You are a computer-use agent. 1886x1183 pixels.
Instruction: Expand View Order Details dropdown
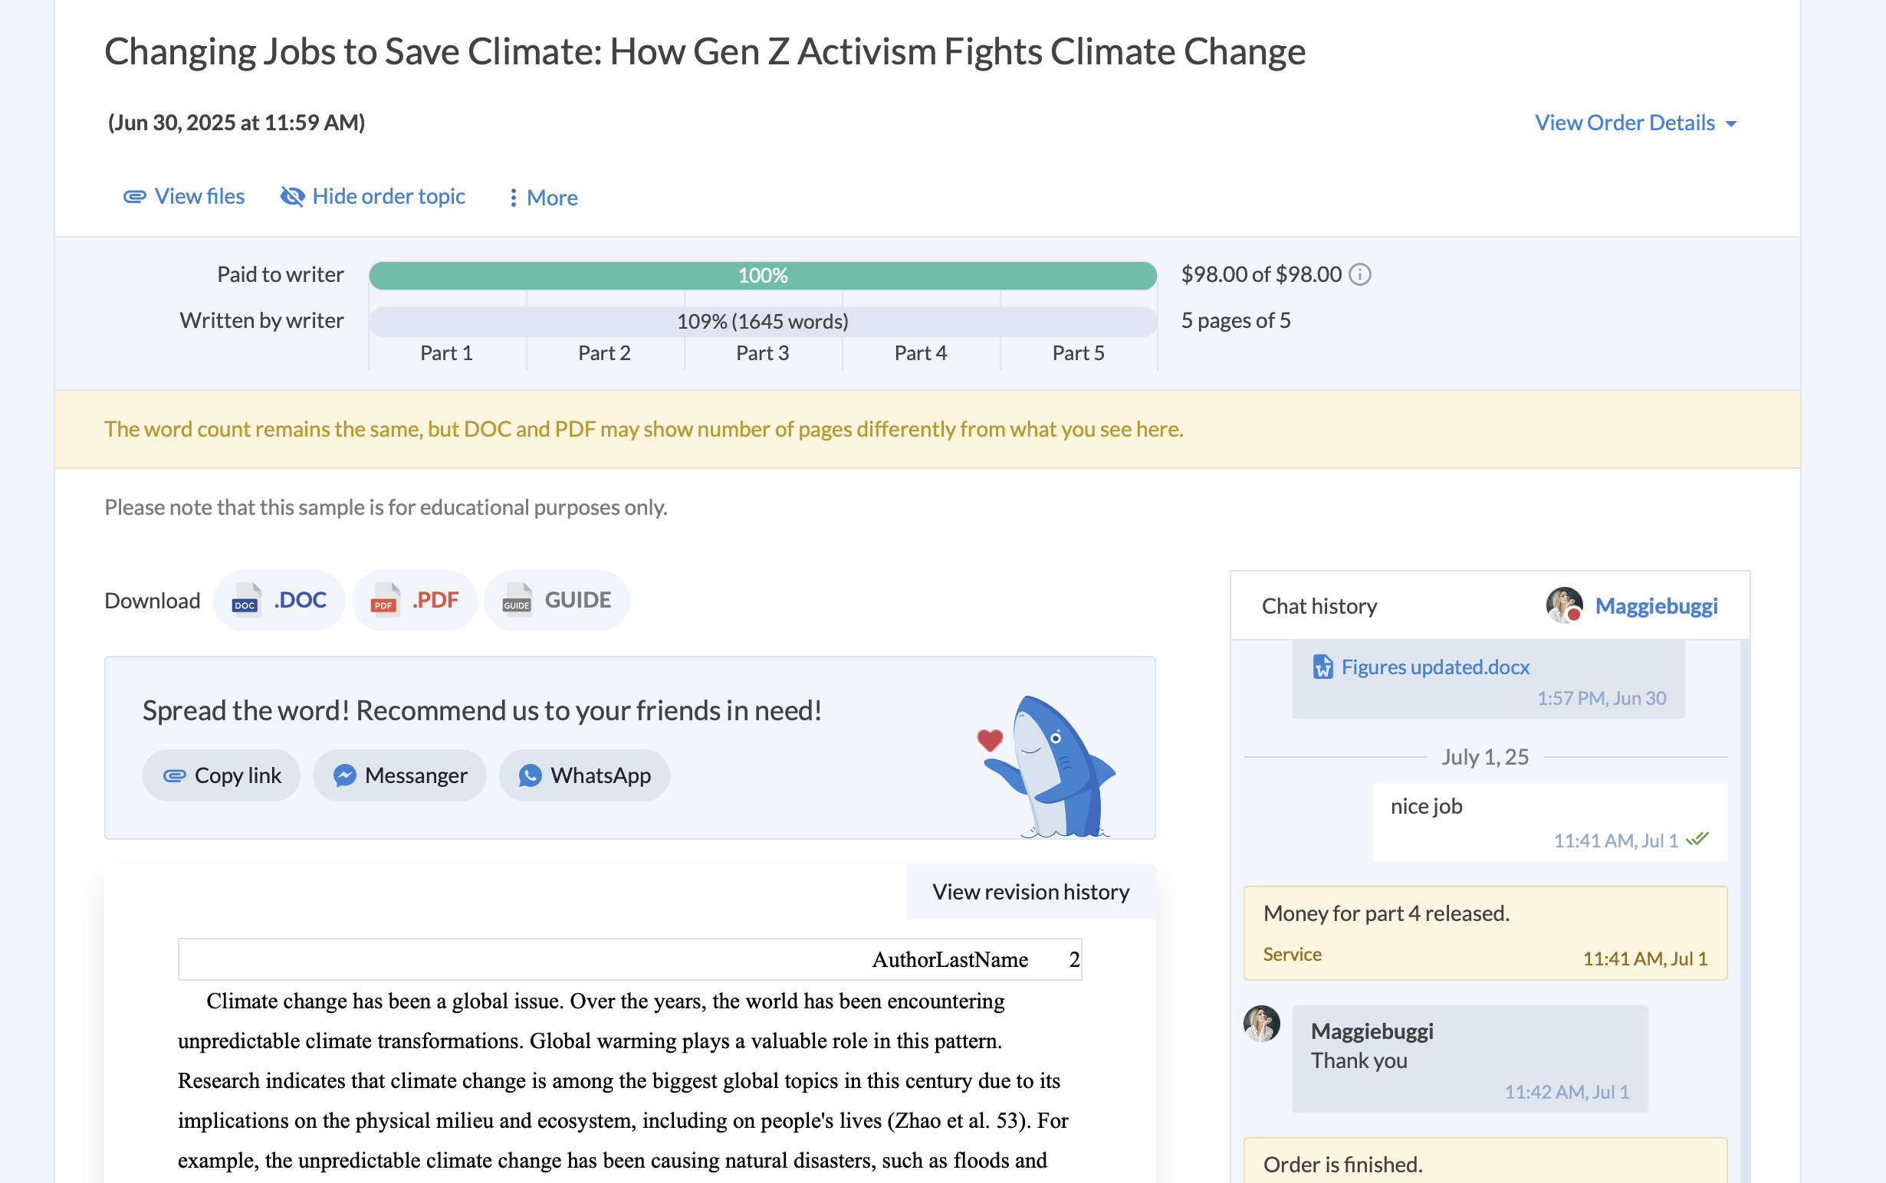1635,123
